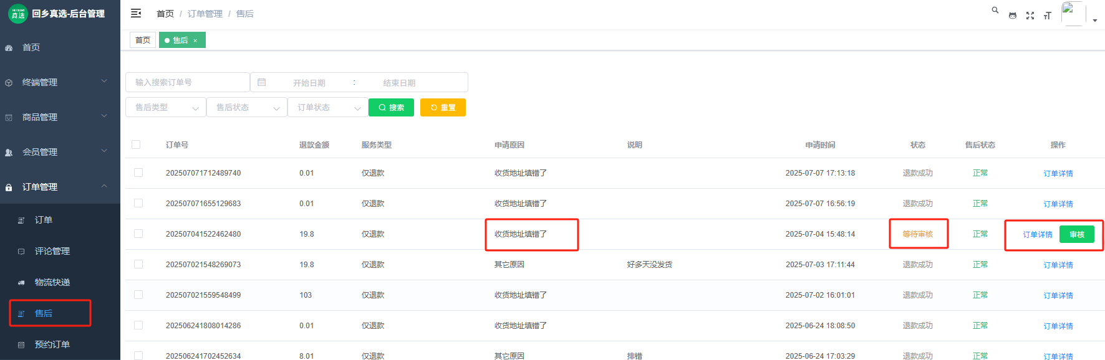Select checkbox of order 202507041522462480
The image size is (1105, 360).
click(138, 234)
